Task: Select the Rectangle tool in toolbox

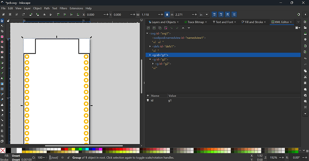Action: point(2,37)
